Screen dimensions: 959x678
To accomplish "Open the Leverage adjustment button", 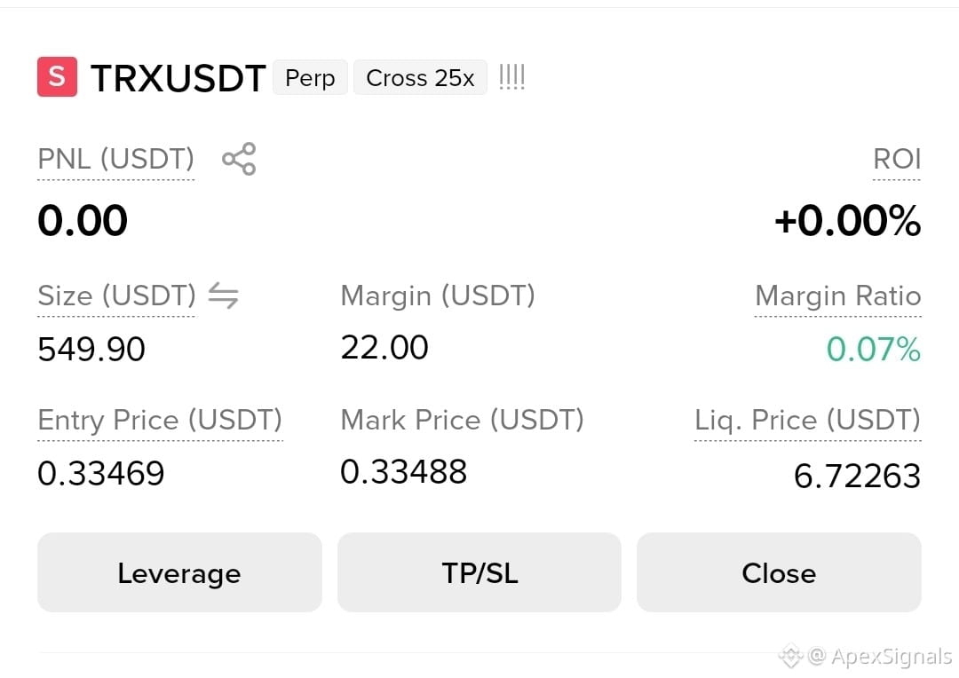I will (x=179, y=572).
